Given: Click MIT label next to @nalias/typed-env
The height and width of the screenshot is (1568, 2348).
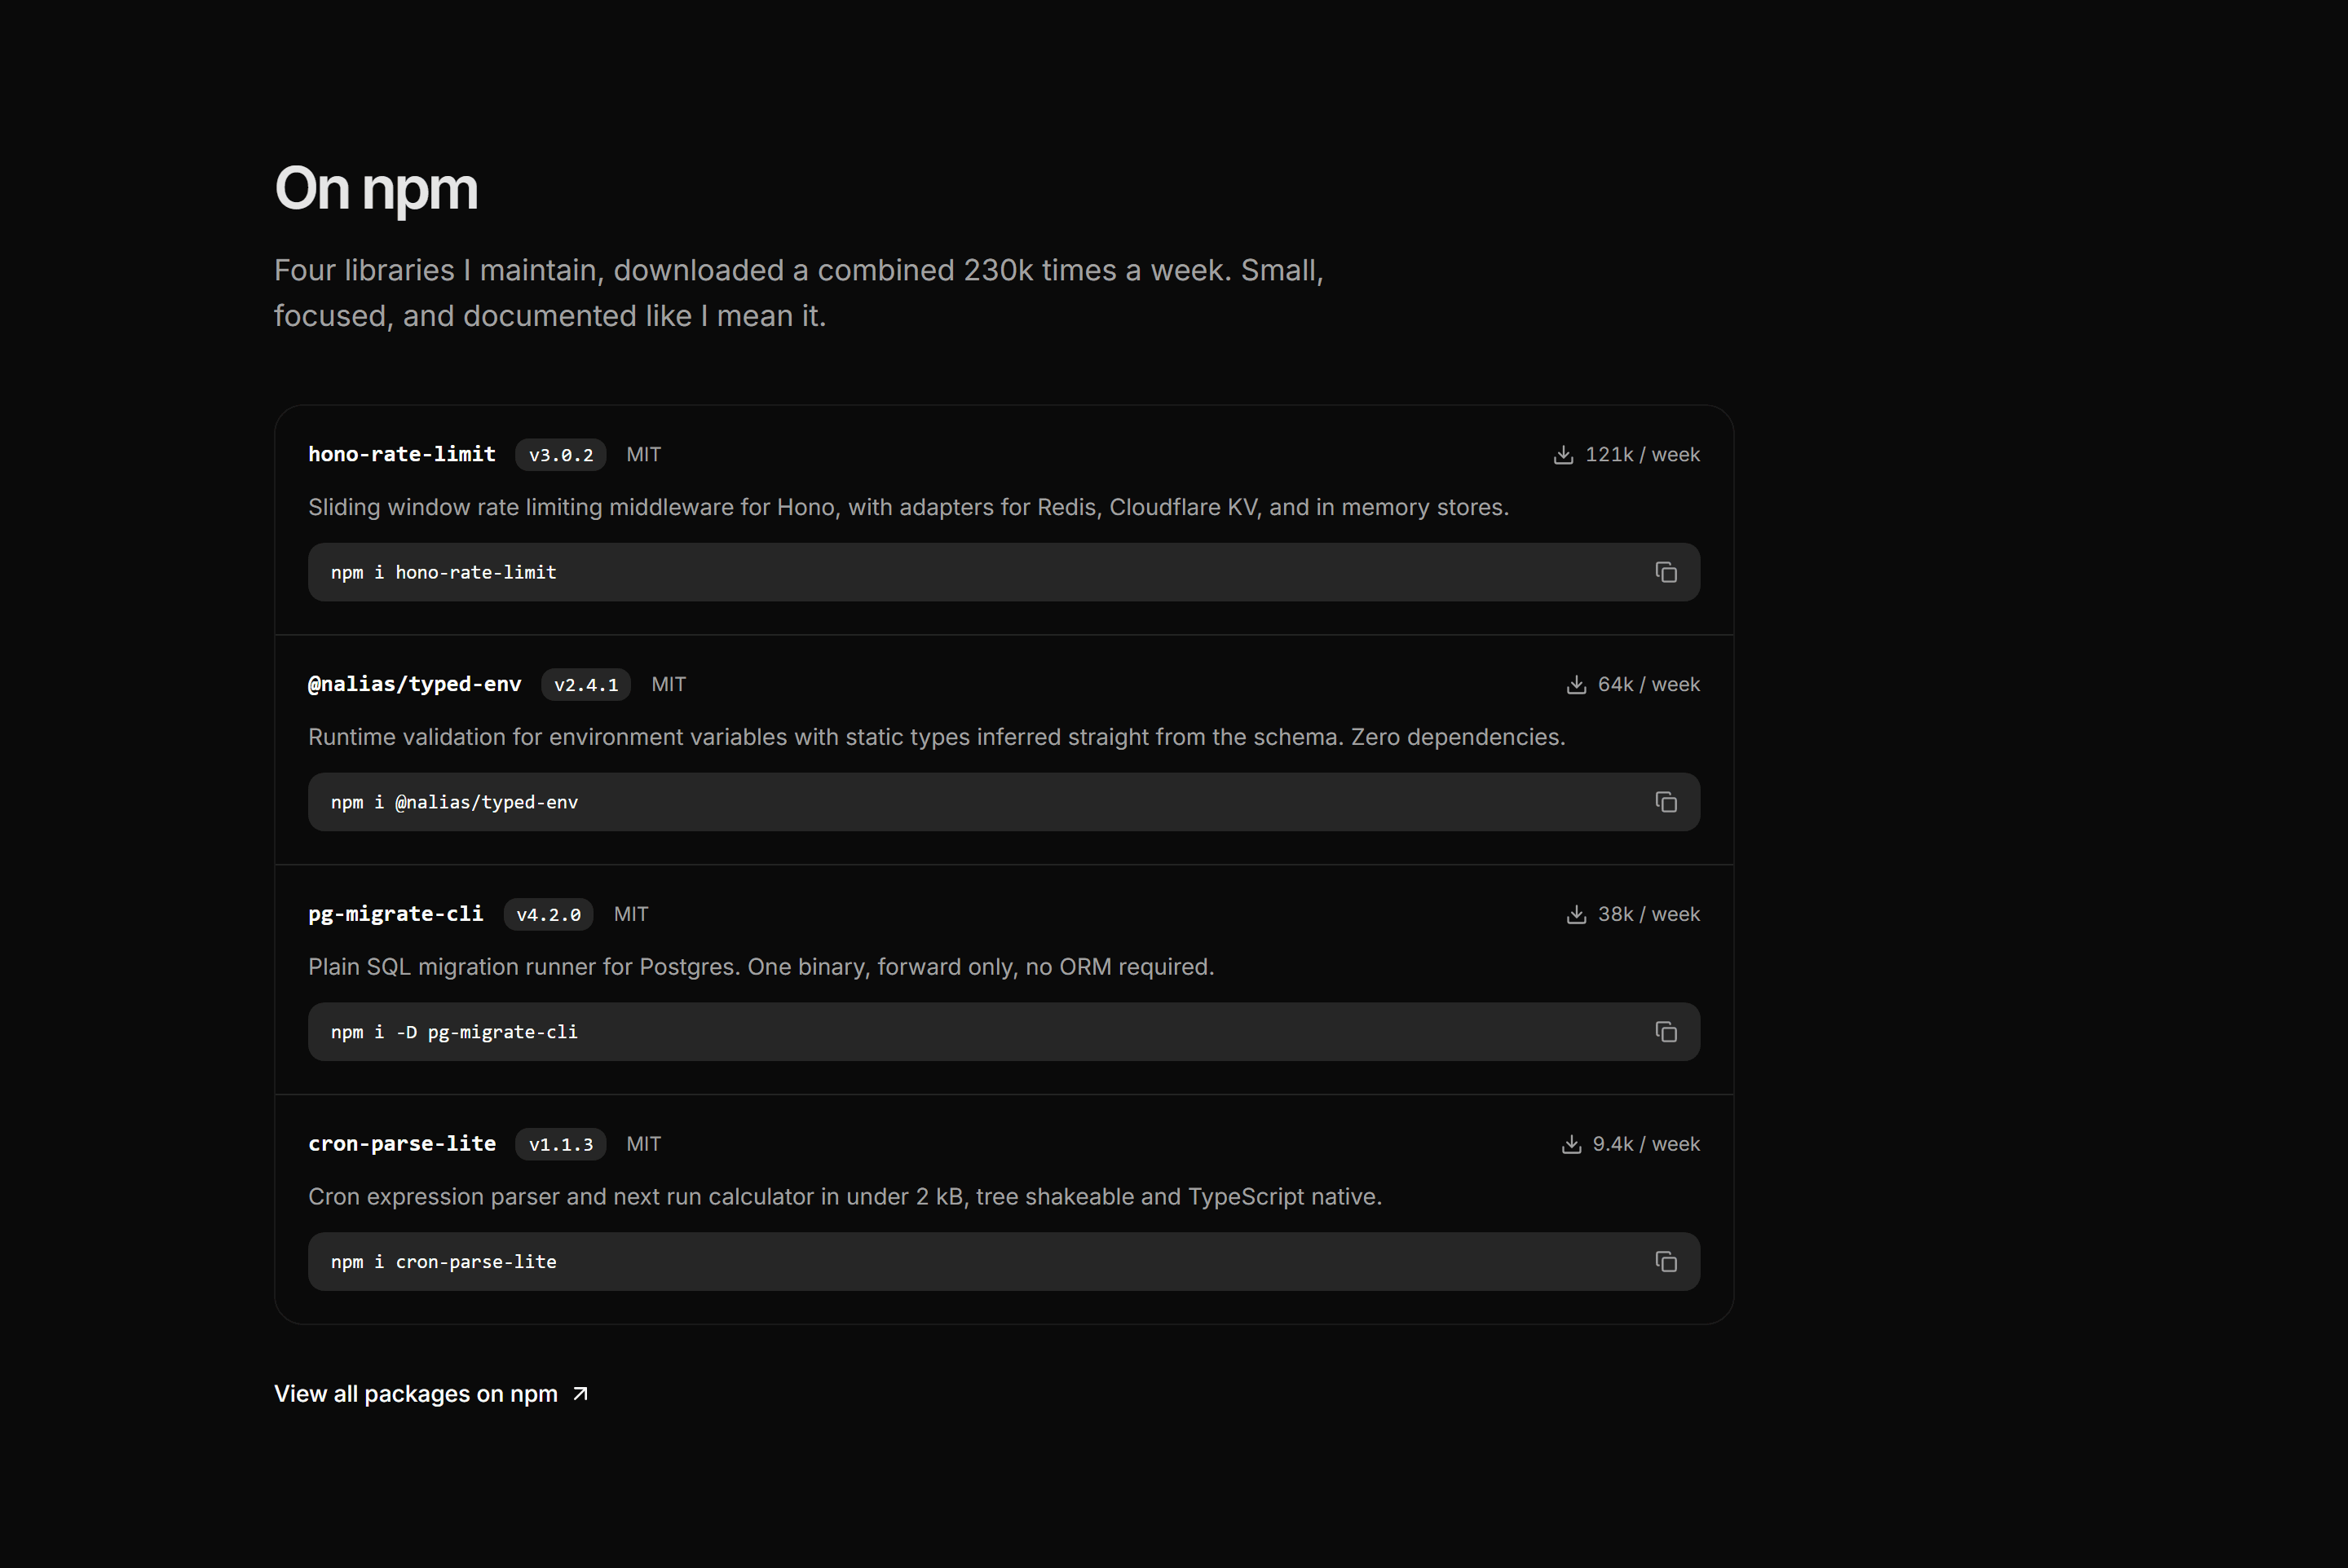Looking at the screenshot, I should tap(669, 685).
